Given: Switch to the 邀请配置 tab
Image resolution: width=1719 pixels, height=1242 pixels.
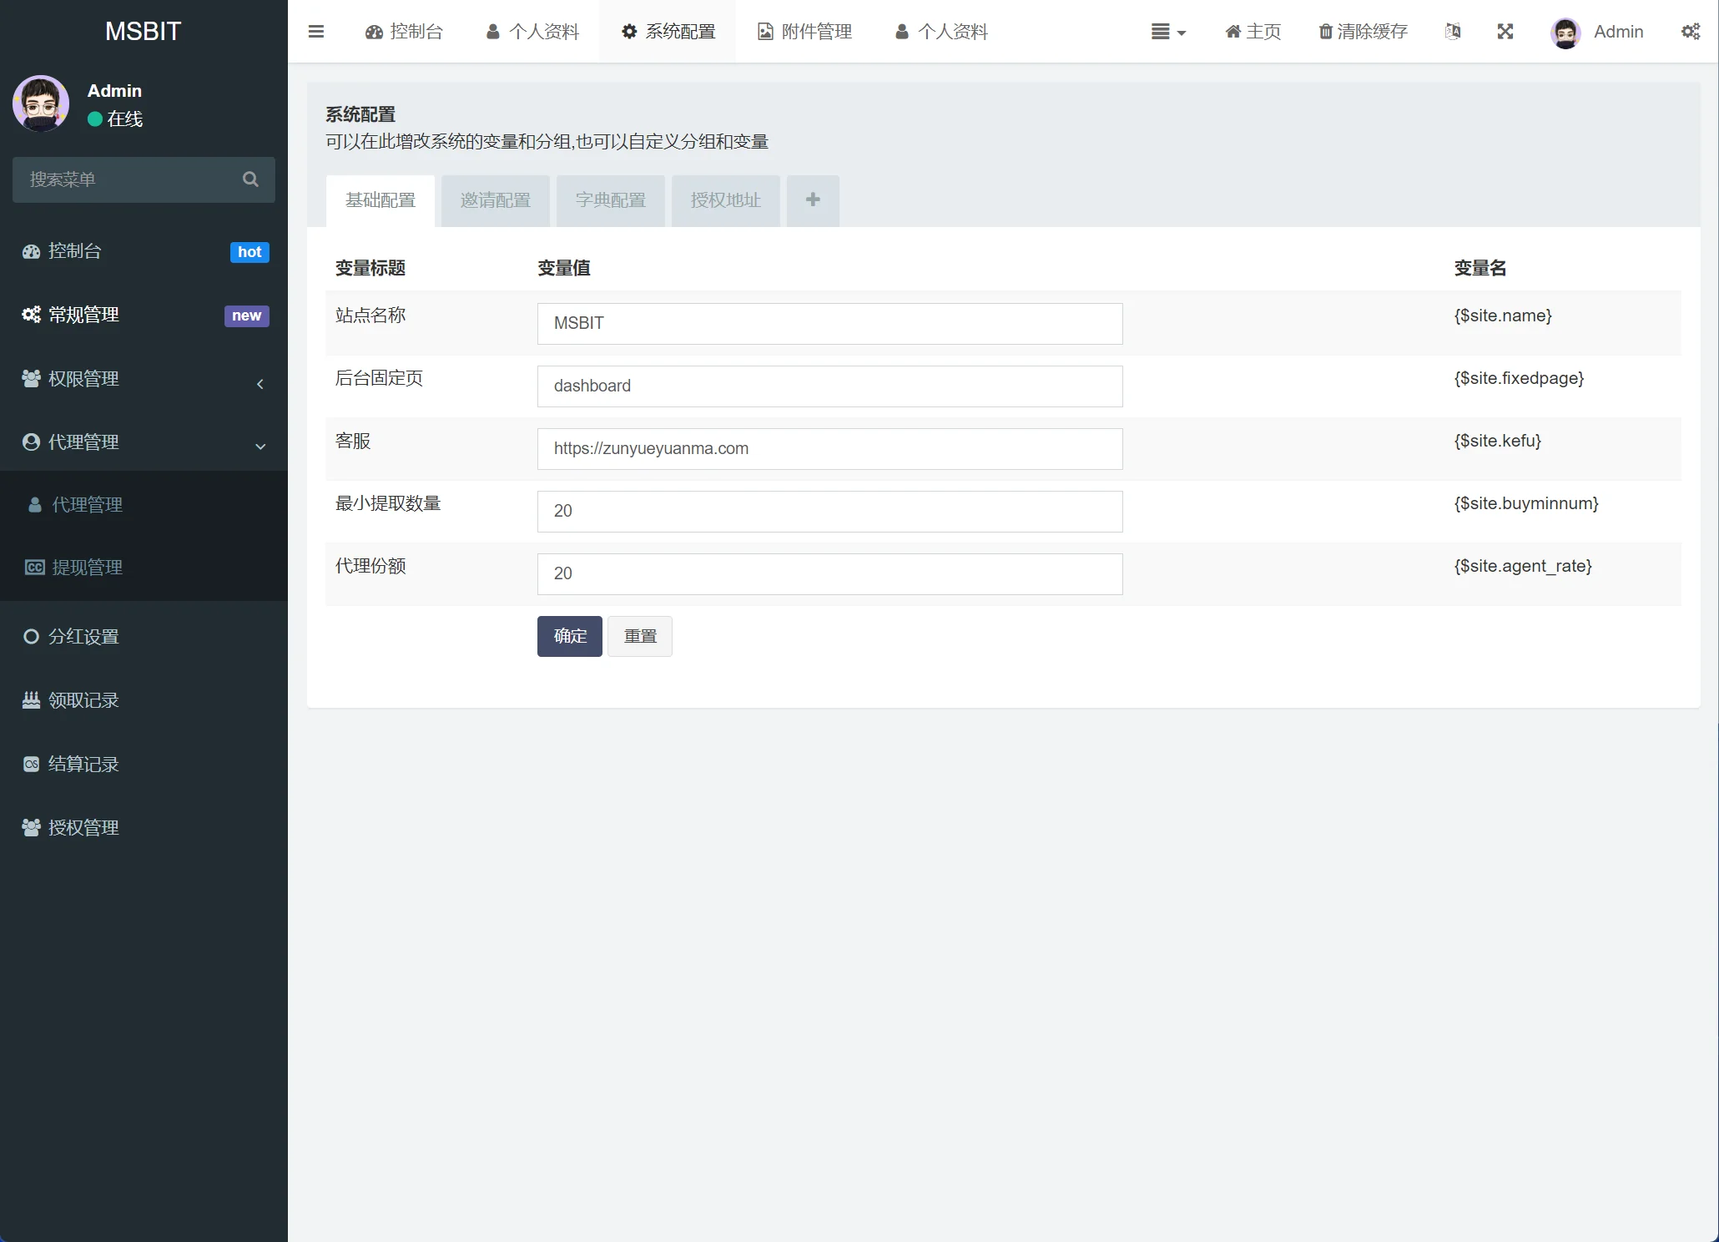Looking at the screenshot, I should pos(495,200).
